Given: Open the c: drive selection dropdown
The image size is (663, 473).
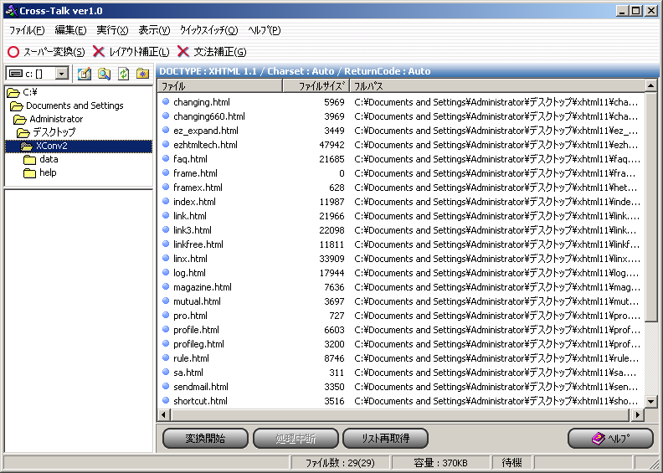Looking at the screenshot, I should pos(62,74).
